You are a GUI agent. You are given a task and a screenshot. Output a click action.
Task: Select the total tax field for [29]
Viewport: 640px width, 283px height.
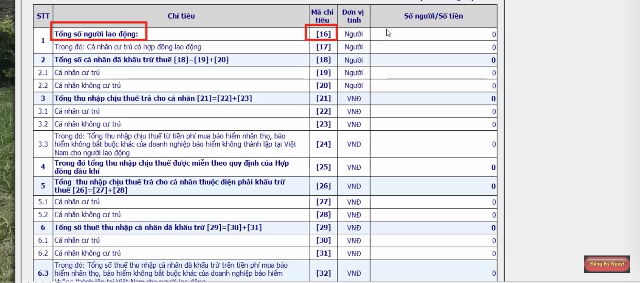pyautogui.click(x=433, y=228)
